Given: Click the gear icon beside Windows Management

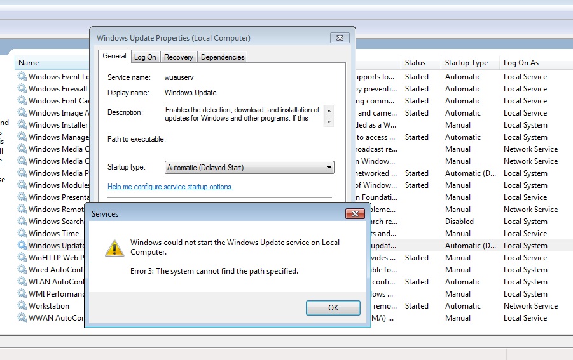Looking at the screenshot, I should (22, 137).
